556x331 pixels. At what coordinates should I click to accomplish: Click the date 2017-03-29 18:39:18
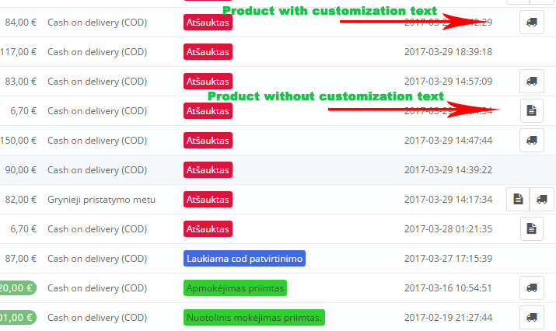click(x=448, y=52)
